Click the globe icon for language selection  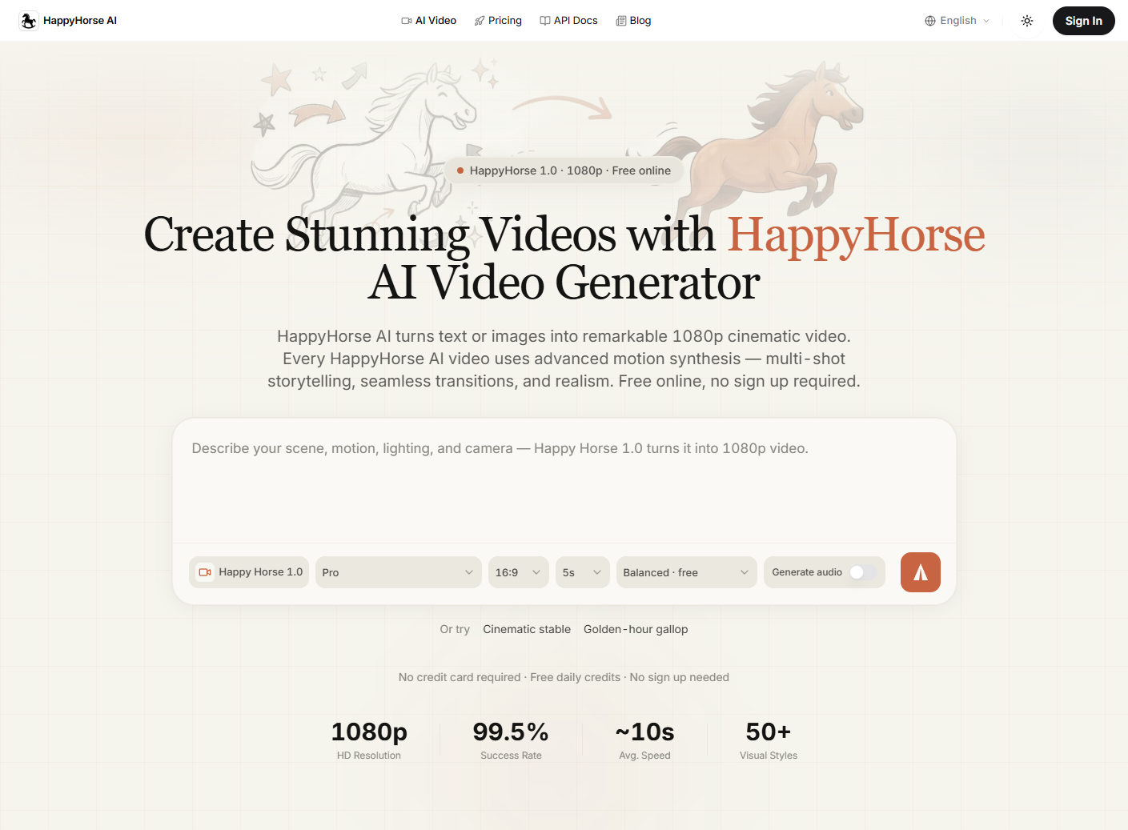930,20
